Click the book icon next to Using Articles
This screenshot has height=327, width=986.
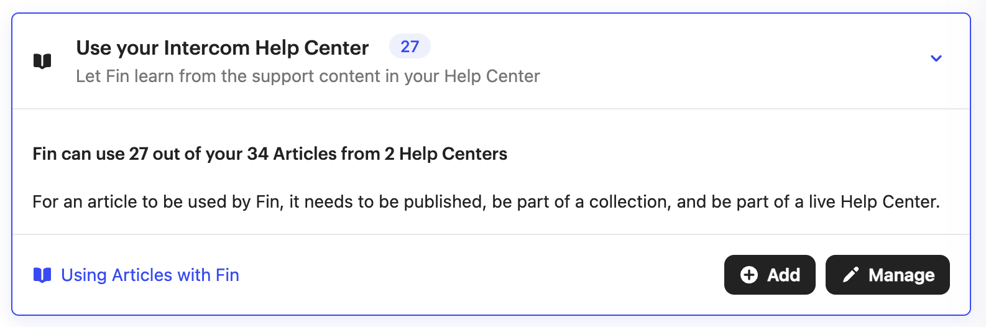(x=42, y=275)
